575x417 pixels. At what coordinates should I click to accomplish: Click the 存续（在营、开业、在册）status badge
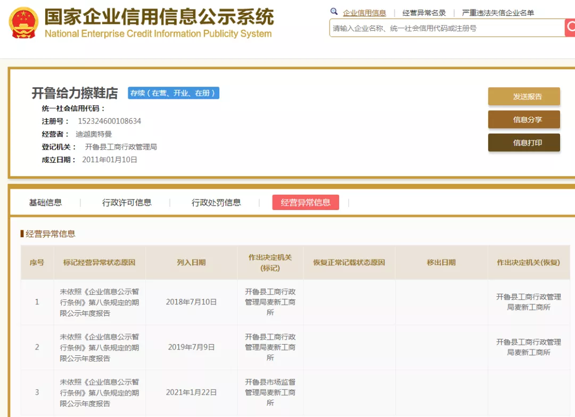[x=173, y=93]
